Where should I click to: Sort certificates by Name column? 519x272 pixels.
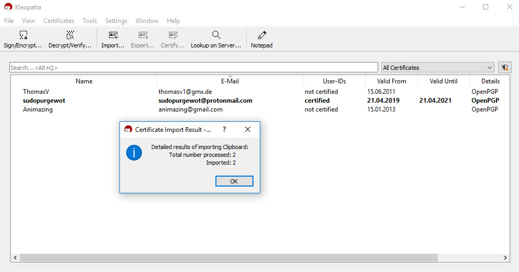(x=84, y=81)
